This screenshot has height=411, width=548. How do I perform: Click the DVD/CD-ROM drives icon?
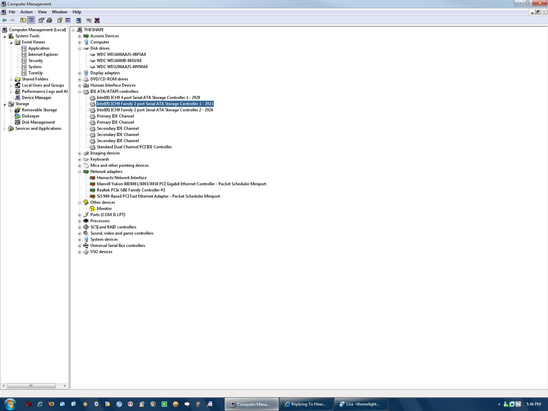[86, 79]
